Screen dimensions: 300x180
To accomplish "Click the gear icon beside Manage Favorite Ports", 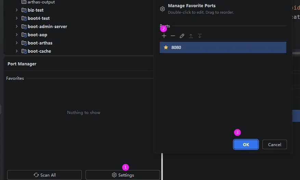I will pyautogui.click(x=162, y=9).
